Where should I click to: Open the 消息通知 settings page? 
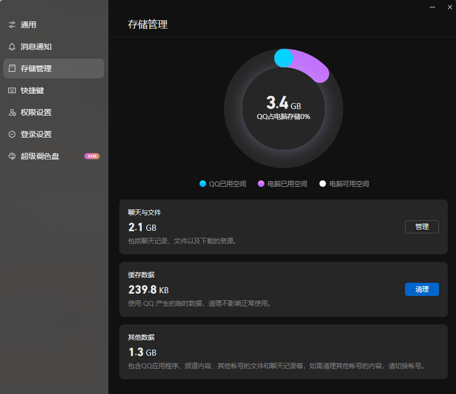pyautogui.click(x=54, y=47)
